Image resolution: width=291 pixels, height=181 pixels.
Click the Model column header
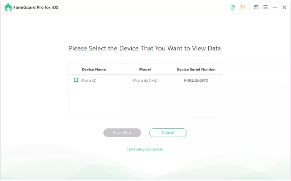pyautogui.click(x=145, y=69)
